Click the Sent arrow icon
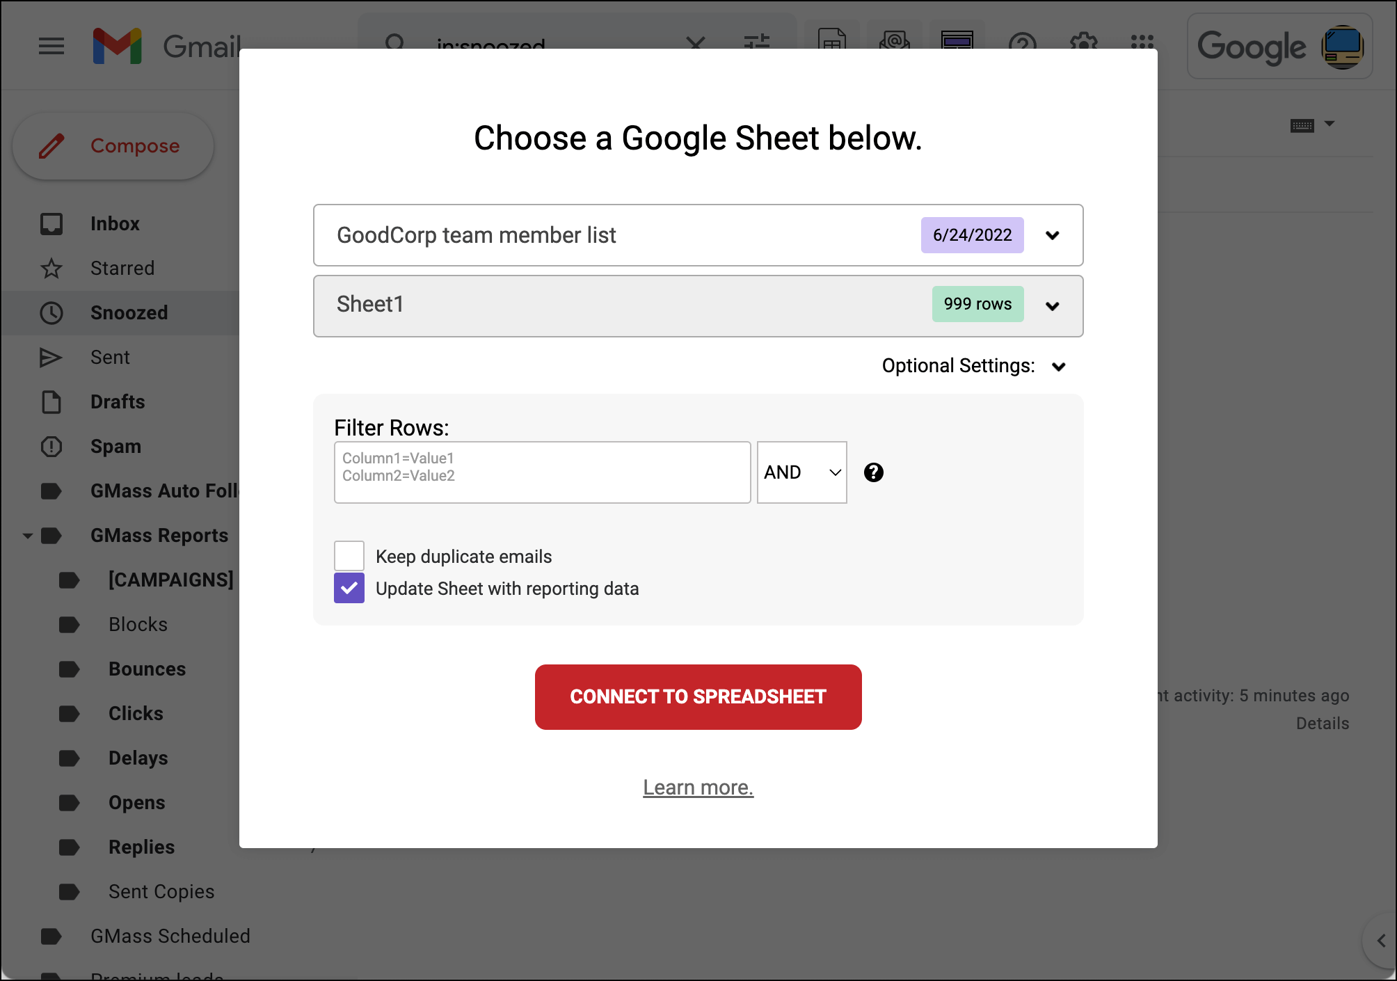Image resolution: width=1397 pixels, height=981 pixels. [51, 358]
